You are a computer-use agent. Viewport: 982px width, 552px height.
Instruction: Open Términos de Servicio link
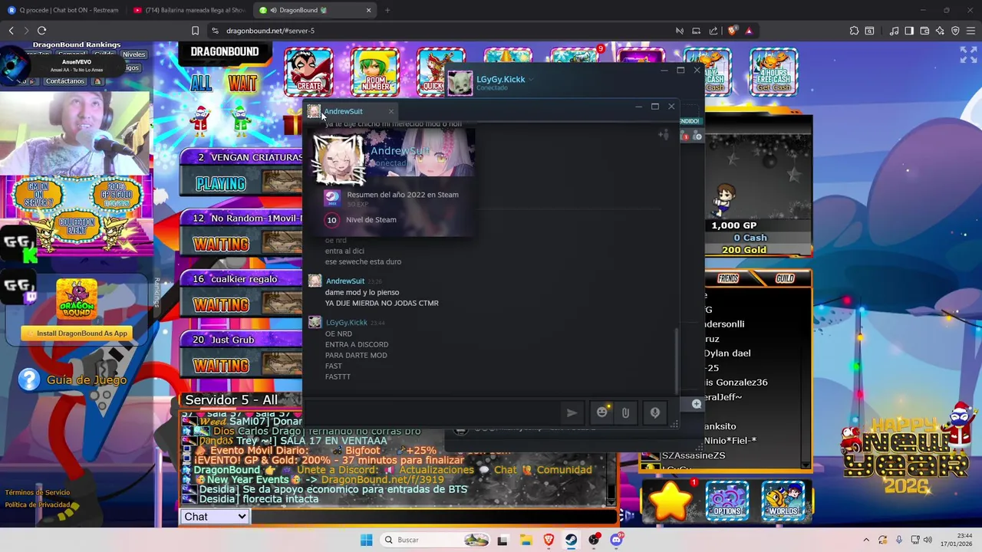[38, 492]
